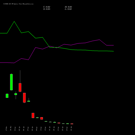
Task: Click the 01 Apr date label
Action: point(15,129)
